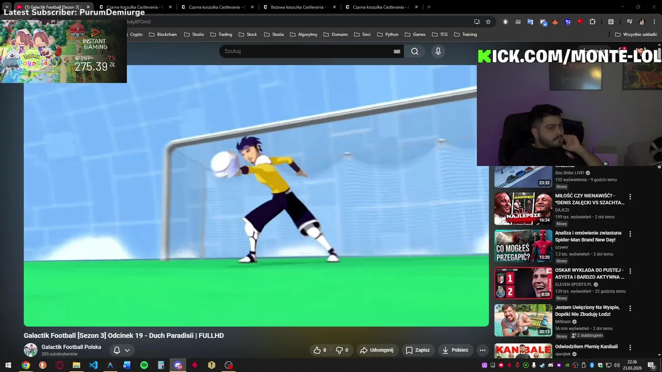This screenshot has width=662, height=372.
Task: Open the Trading bookmarks folder
Action: [221, 35]
